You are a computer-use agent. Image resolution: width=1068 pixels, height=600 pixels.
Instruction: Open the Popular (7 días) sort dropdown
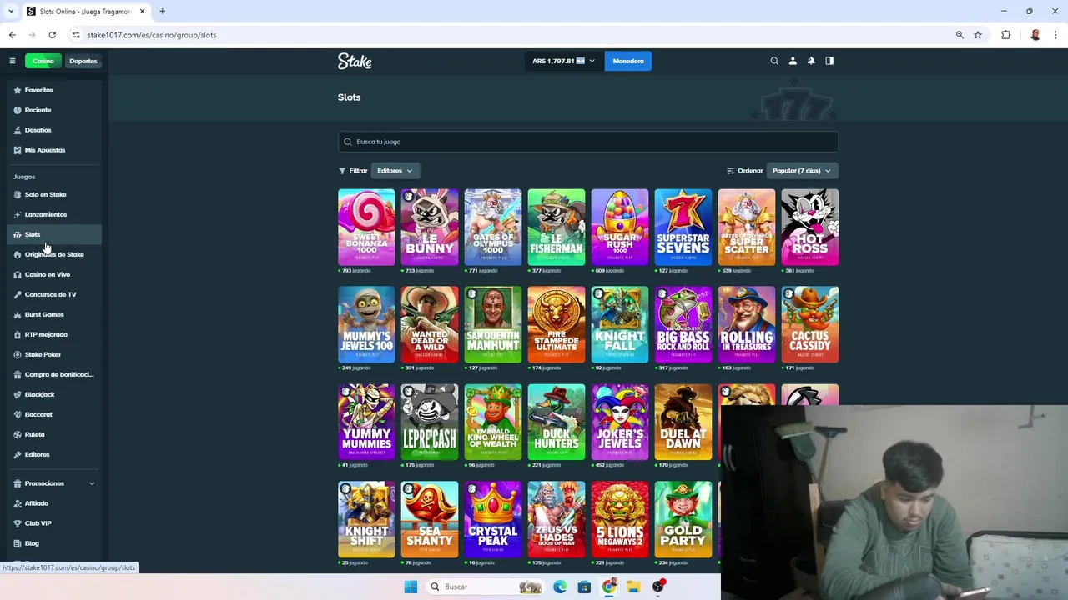tap(802, 171)
